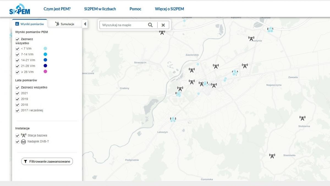Select base station near Justynia
Viewport: 330px width, 186px height.
[x=251, y=39]
